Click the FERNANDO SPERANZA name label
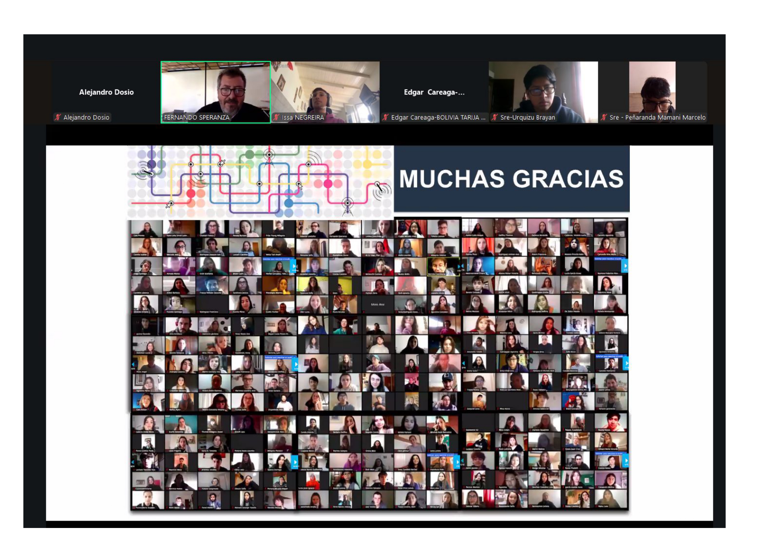 click(x=197, y=117)
